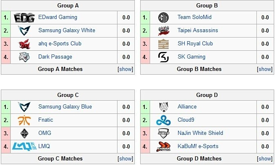Click the Fnatic orange logo icon
Viewport: 275px width, 165px height.
click(x=24, y=120)
